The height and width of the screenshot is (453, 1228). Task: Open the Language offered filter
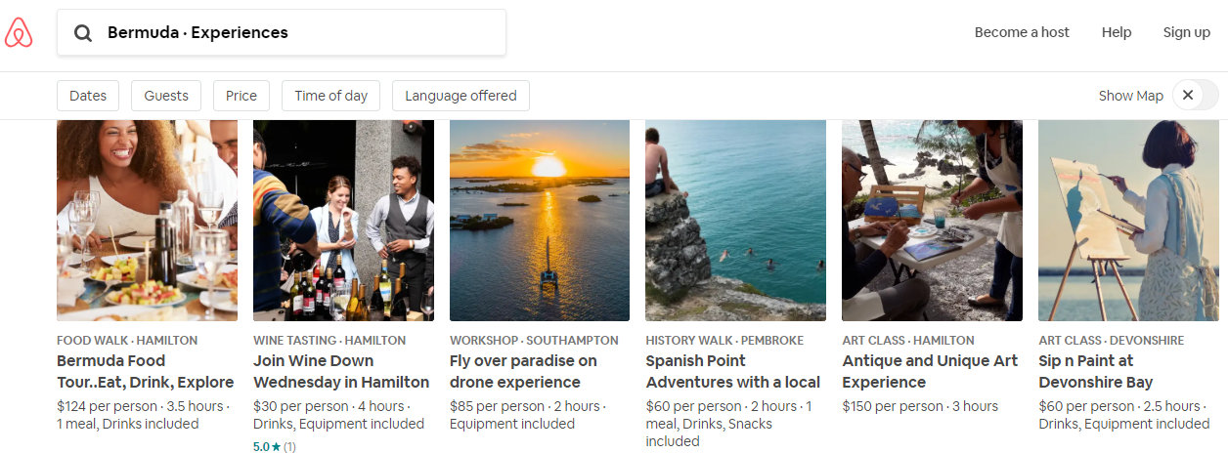point(460,96)
